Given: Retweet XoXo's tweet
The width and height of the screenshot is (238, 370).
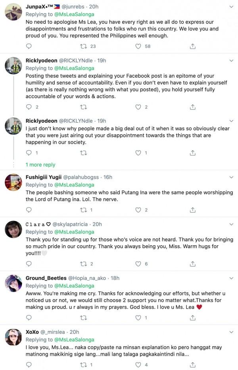Looking at the screenshot, I should pos(83,364).
